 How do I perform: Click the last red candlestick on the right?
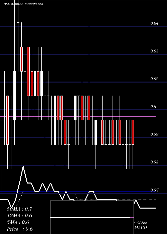133,132
